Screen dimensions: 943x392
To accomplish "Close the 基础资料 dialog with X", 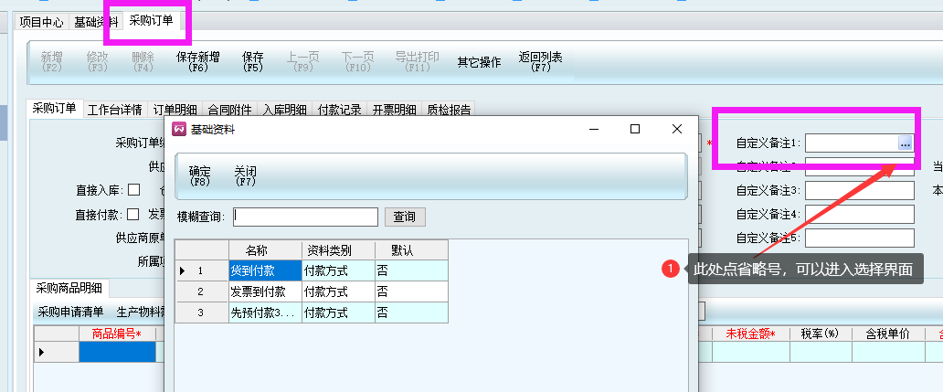I will click(x=677, y=130).
